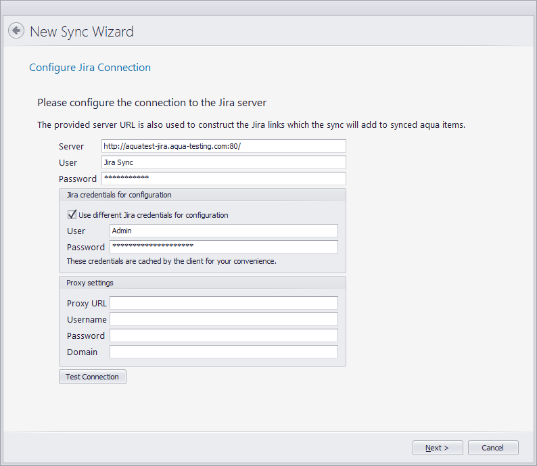Click the cached credentials note text

pos(171,261)
